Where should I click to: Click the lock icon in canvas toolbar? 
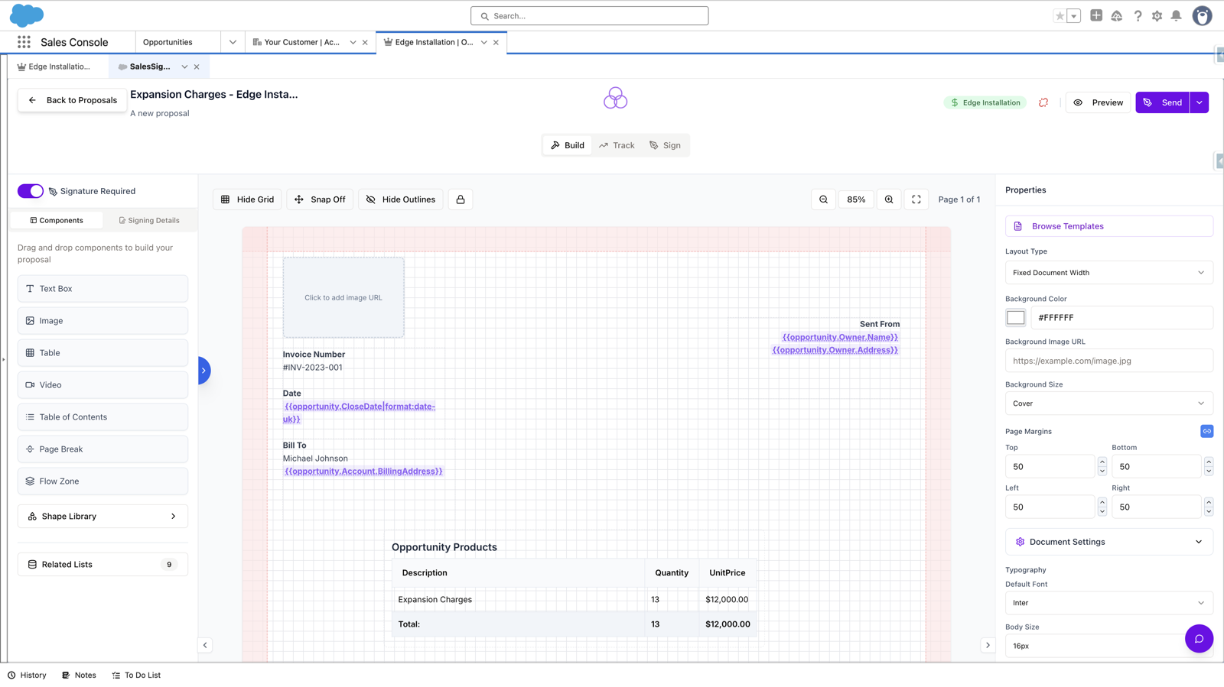[461, 199]
